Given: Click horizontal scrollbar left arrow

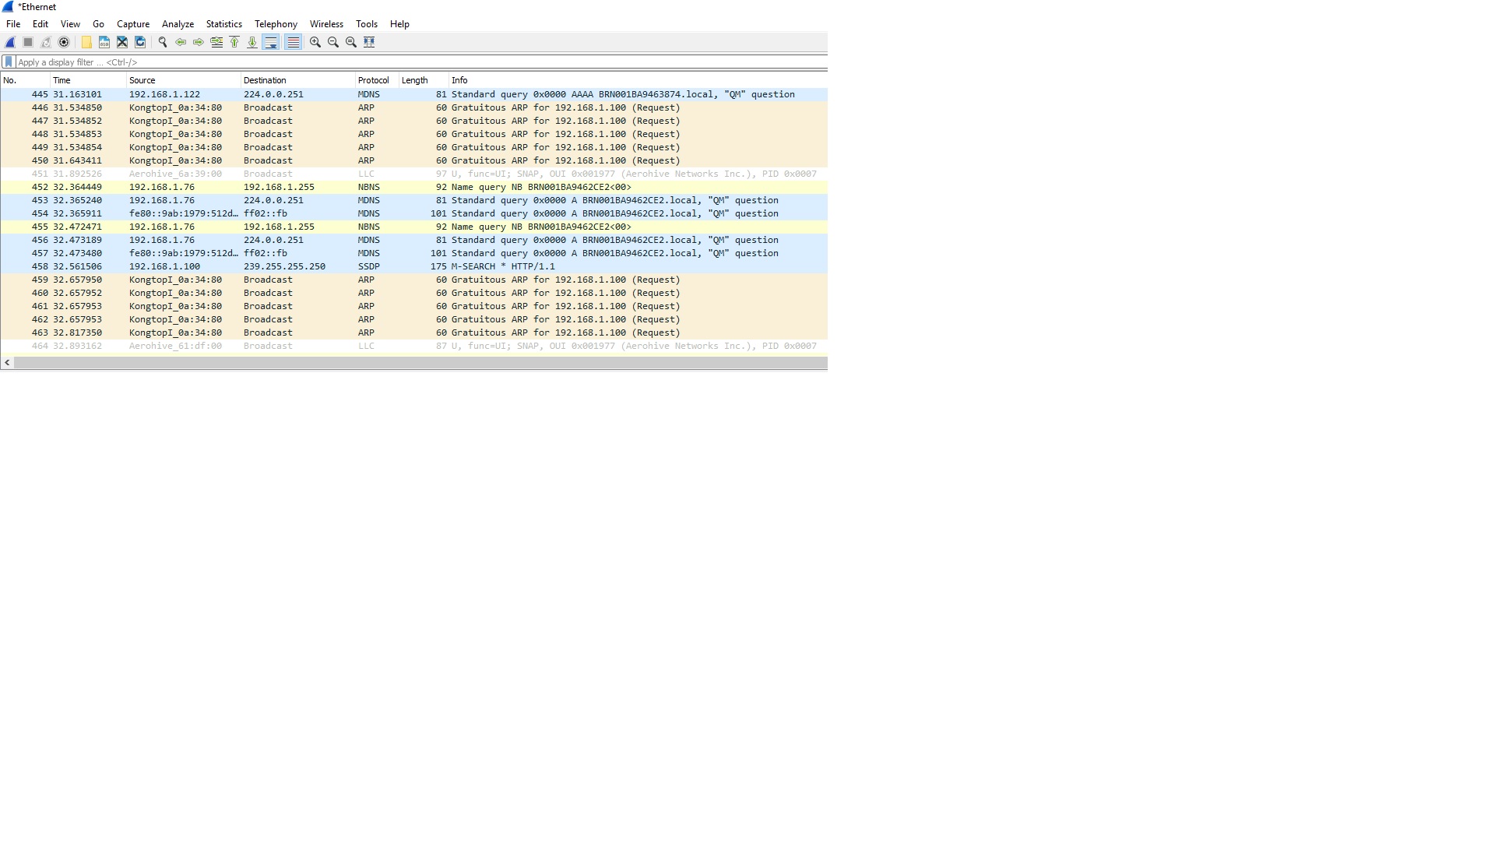Looking at the screenshot, I should [x=7, y=363].
